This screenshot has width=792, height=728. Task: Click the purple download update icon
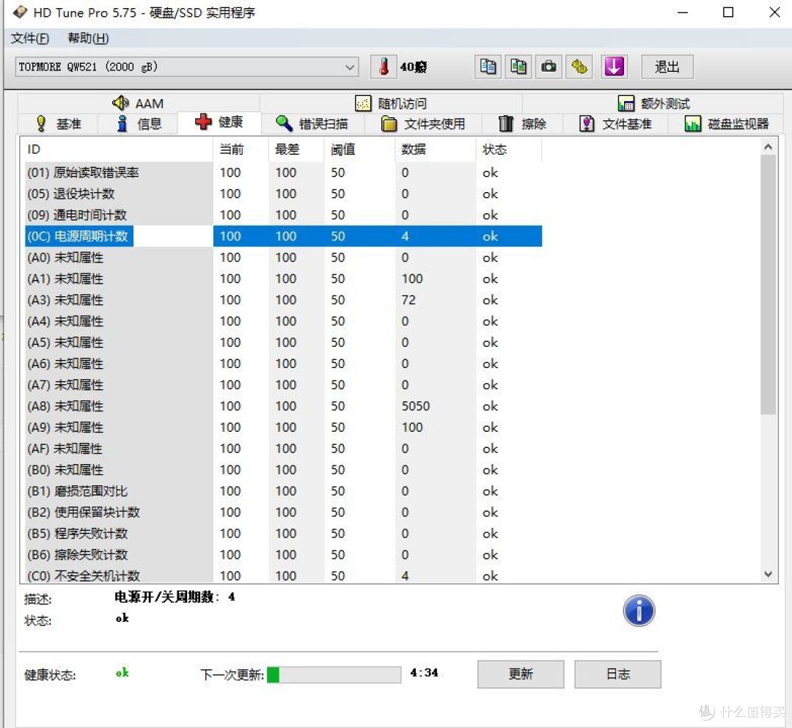click(614, 67)
